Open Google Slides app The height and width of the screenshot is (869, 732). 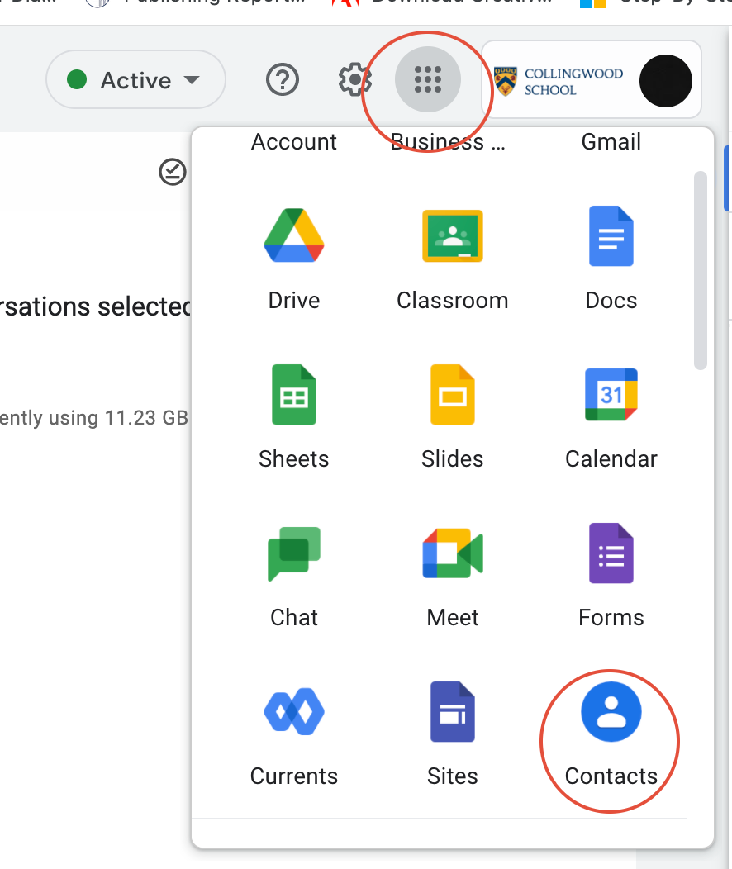(x=452, y=416)
